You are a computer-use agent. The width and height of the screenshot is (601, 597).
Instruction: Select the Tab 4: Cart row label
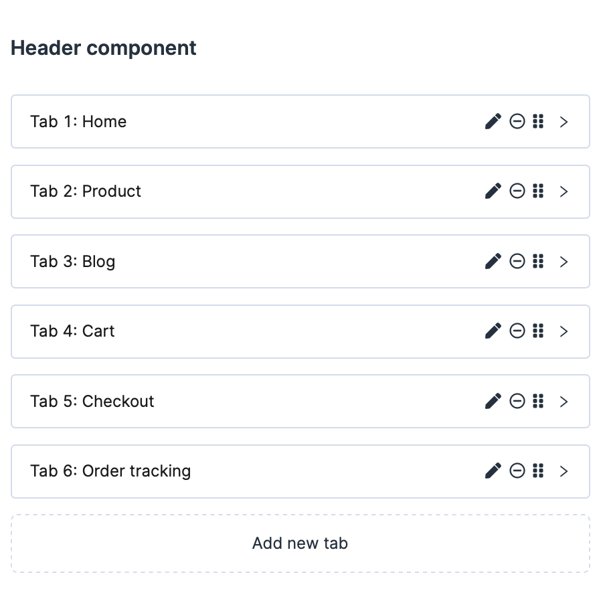click(x=72, y=331)
